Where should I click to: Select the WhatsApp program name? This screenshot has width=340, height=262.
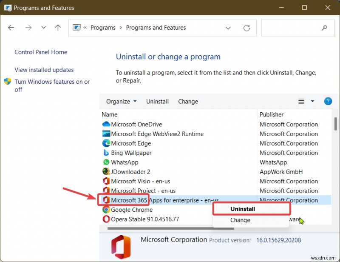[x=125, y=162]
